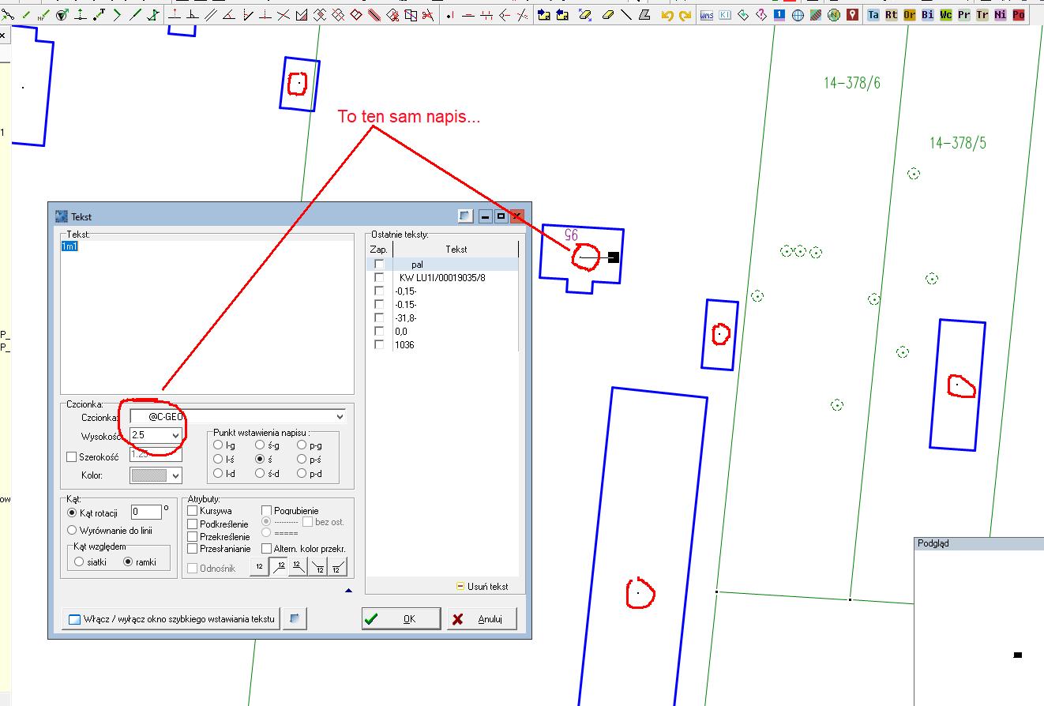This screenshot has height=706, width=1044.
Task: Click the green chevron arrow tool
Action: 117,15
